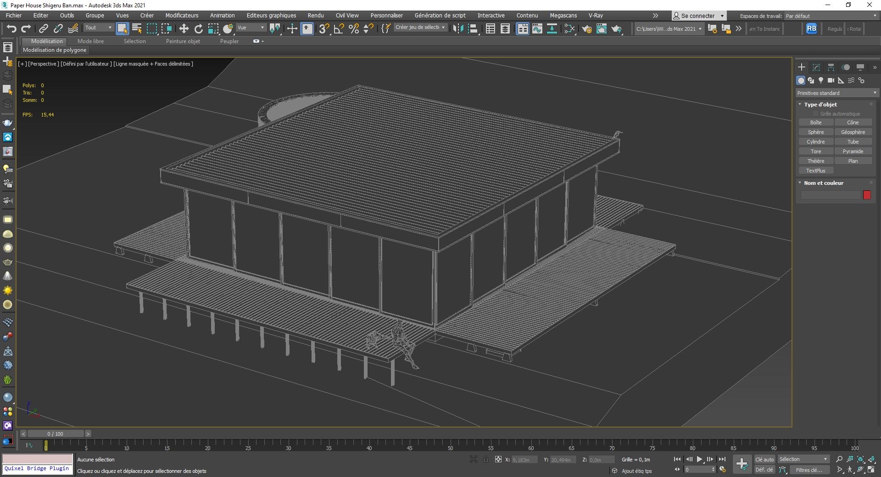Open the Modificateurs menu
The height and width of the screenshot is (477, 881).
(x=182, y=16)
